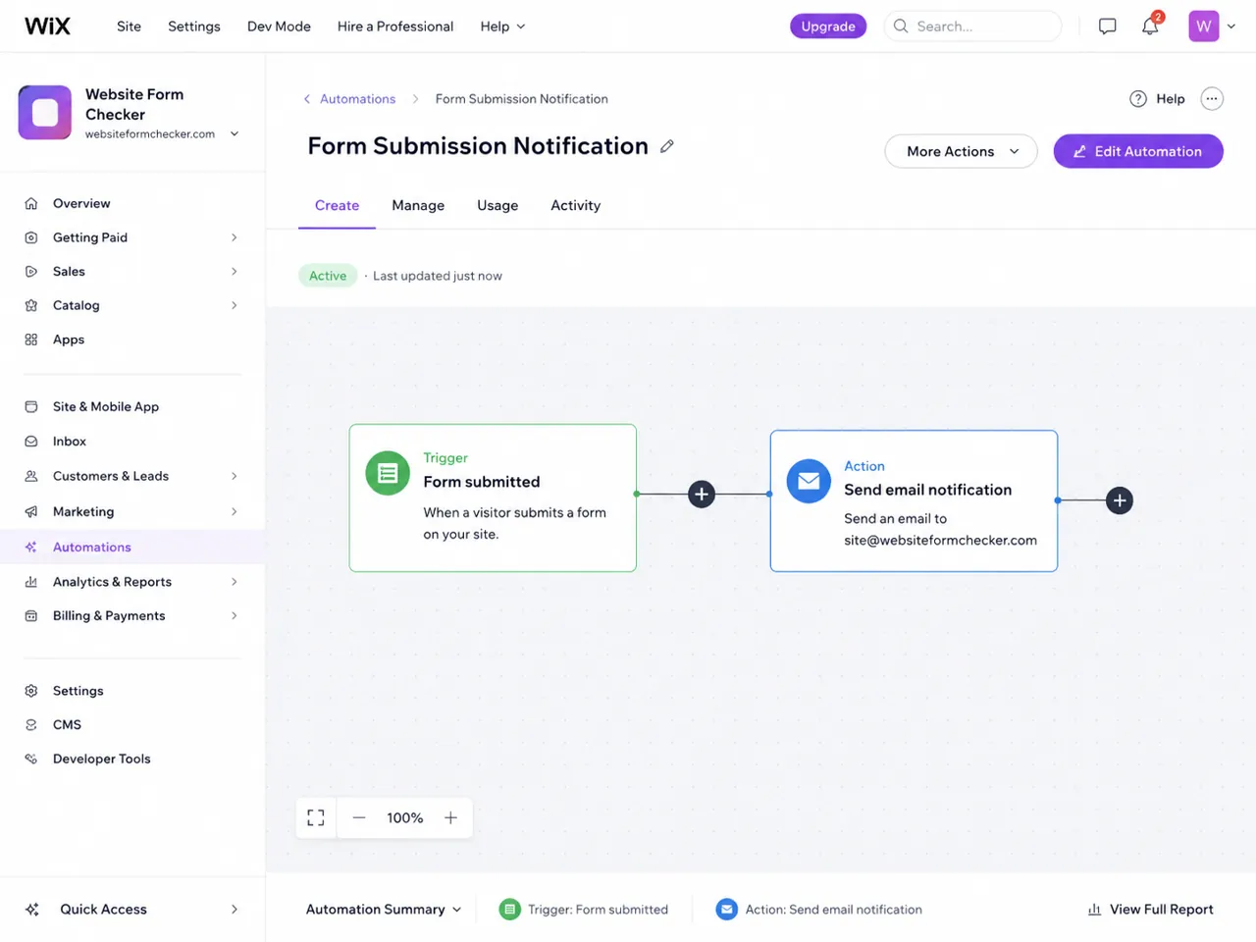This screenshot has width=1256, height=942.
Task: Zoom out with the minus icon
Action: pos(359,817)
